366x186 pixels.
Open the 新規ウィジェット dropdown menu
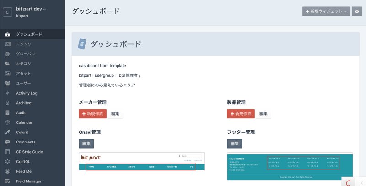click(326, 11)
